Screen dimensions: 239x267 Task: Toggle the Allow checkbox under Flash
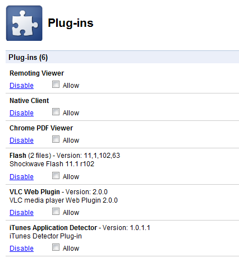coord(56,176)
